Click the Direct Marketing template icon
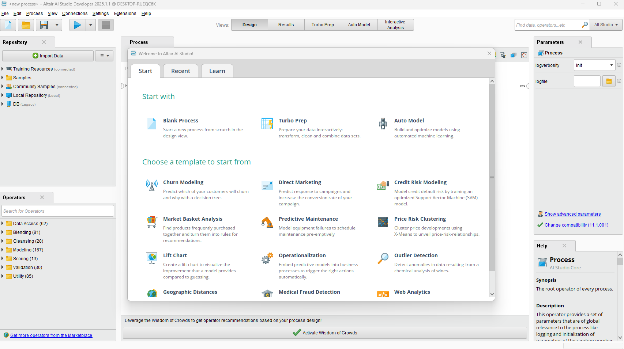This screenshot has width=624, height=349. pyautogui.click(x=267, y=185)
